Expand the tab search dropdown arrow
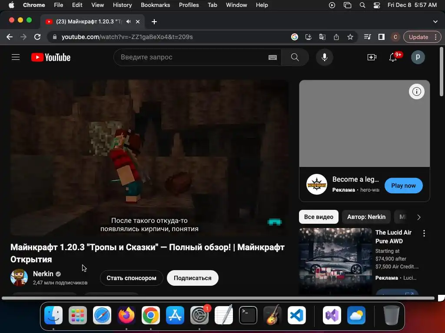Viewport: 445px width, 333px height. 435,22
